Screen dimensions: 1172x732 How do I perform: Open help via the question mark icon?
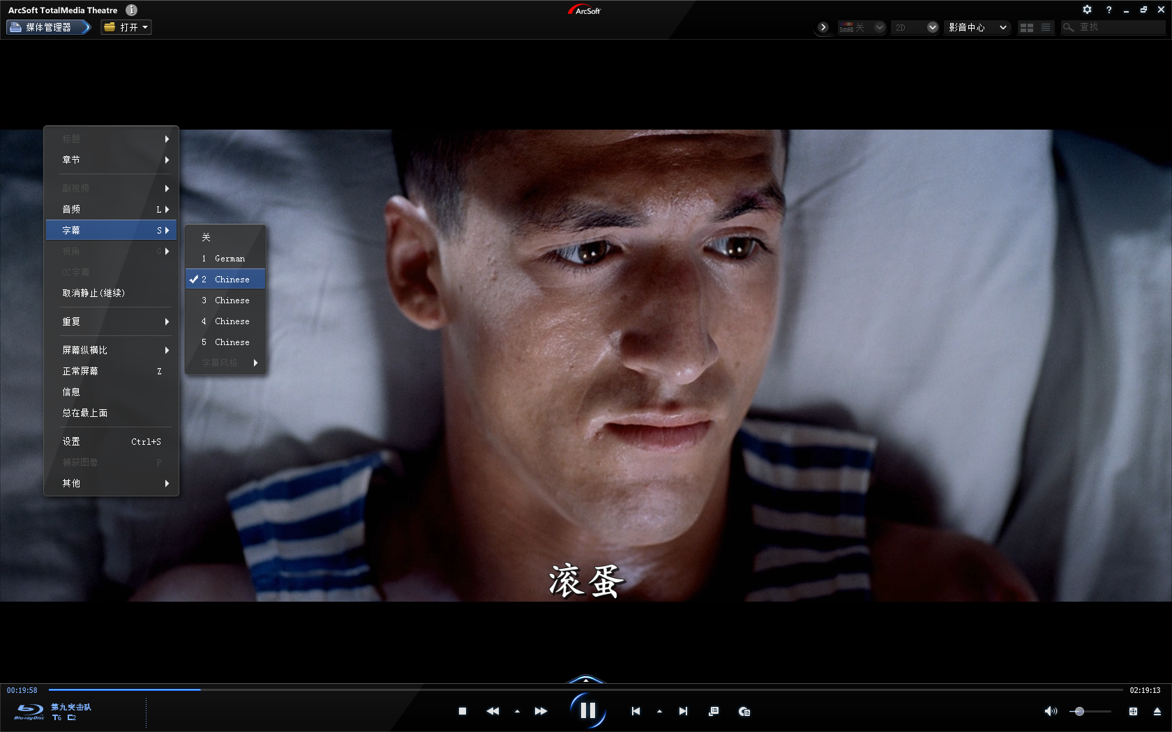[1109, 10]
